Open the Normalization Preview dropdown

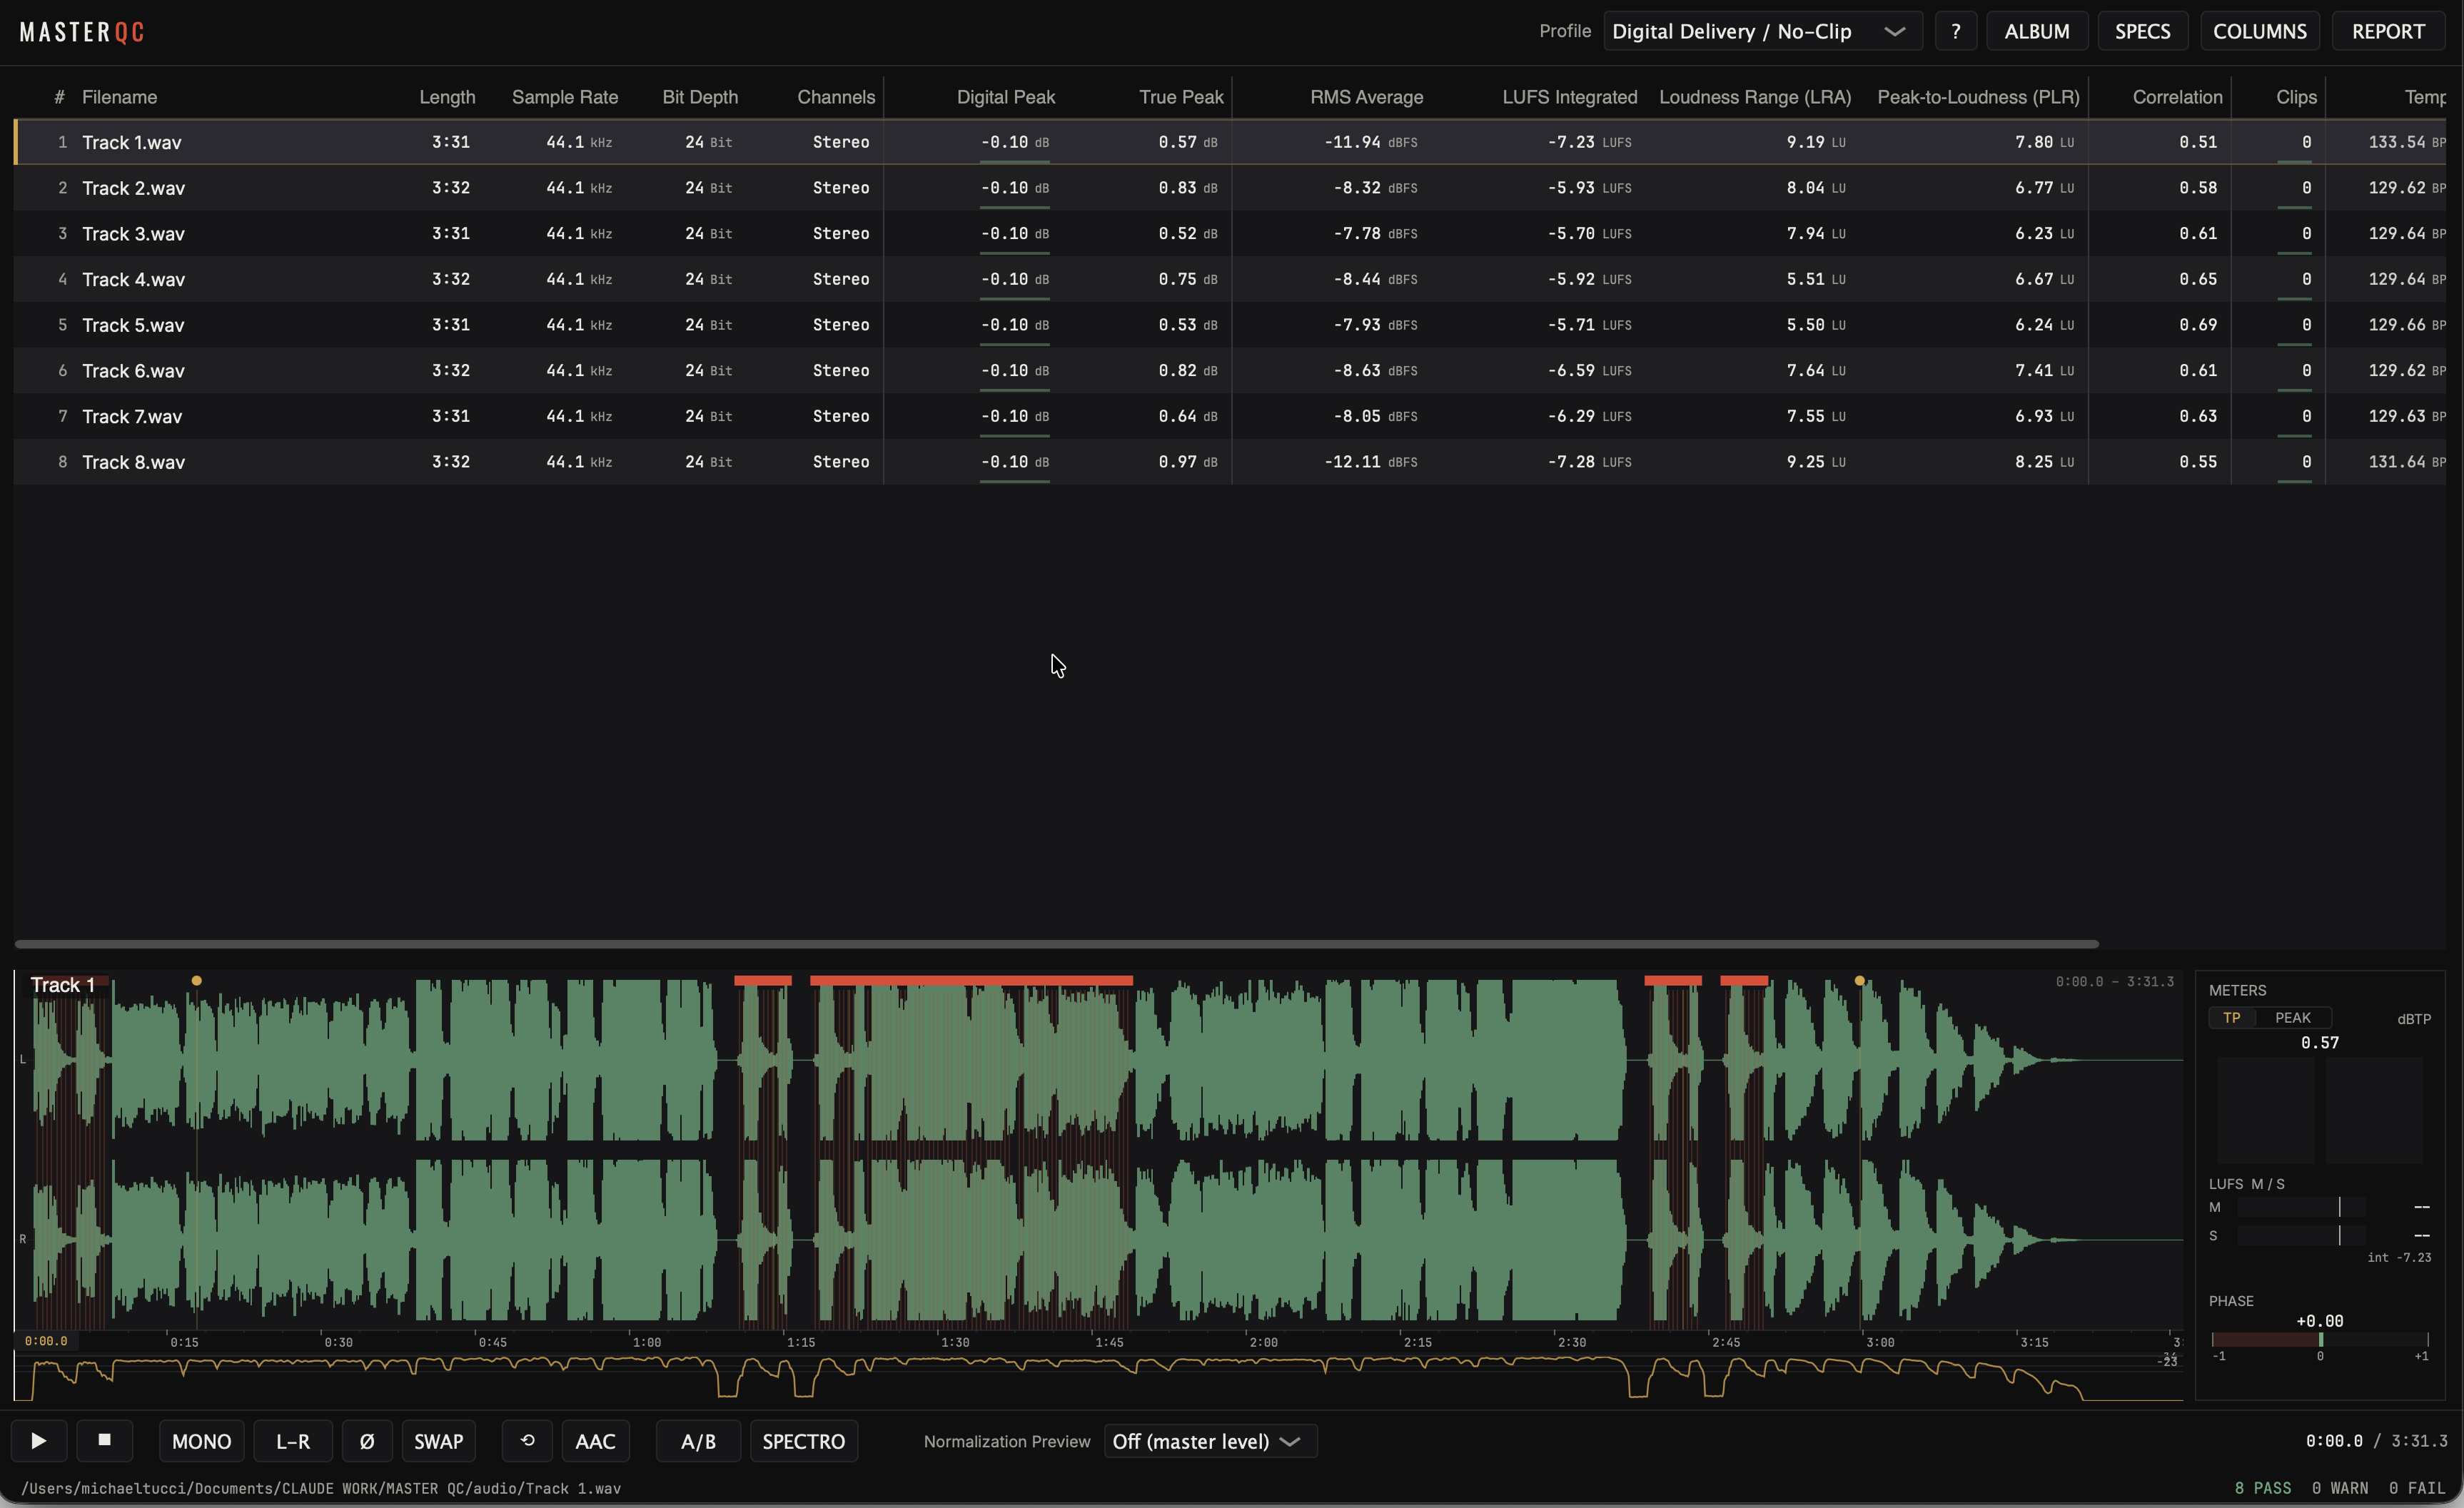(x=1210, y=1441)
